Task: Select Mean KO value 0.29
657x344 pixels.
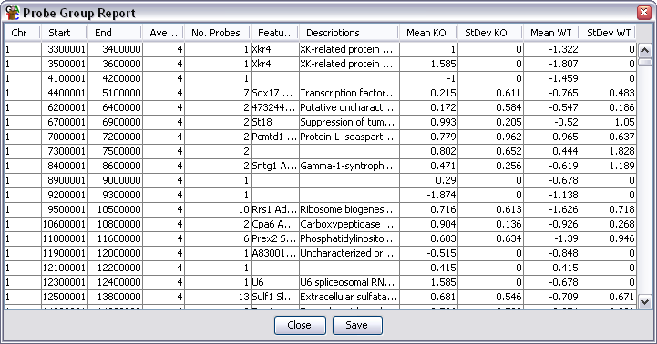Action: (428, 181)
